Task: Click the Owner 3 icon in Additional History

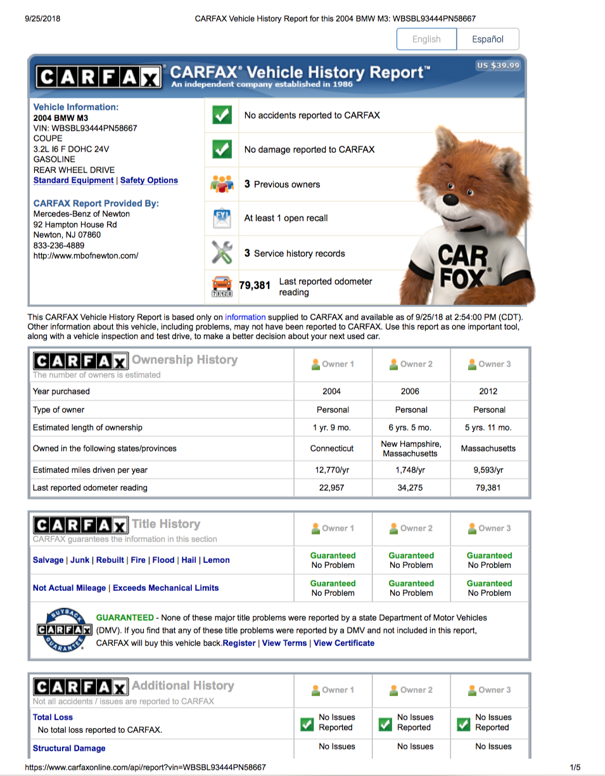Action: pos(473,690)
